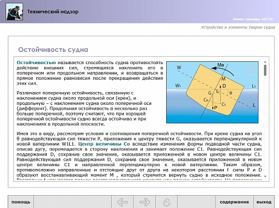This screenshot has width=279, height=208.
Task: Click the scroll up arrow of text panel
Action: 265,62
